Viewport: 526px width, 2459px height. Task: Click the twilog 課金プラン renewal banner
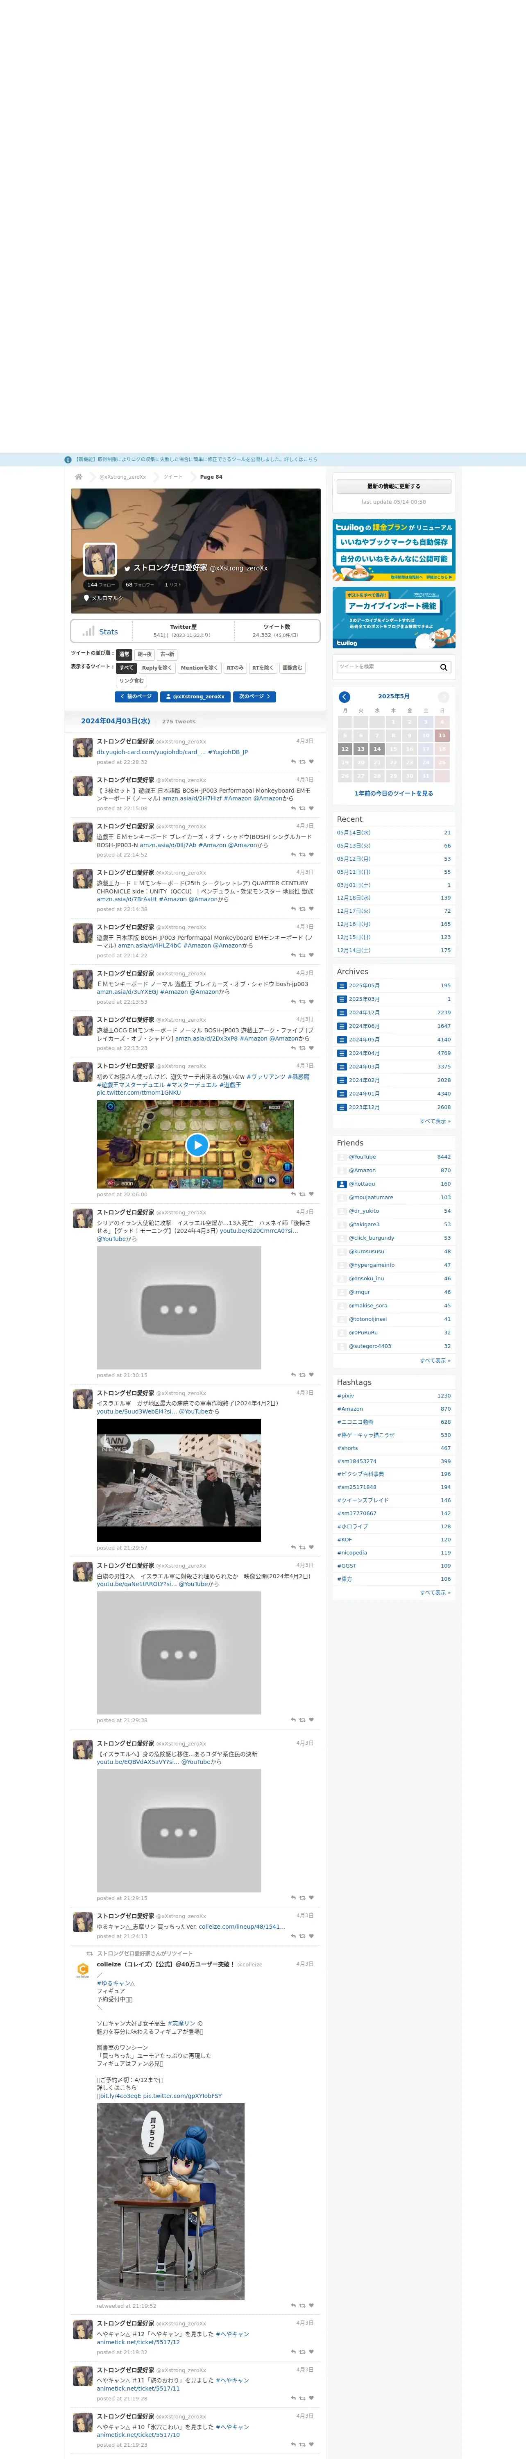(x=393, y=550)
